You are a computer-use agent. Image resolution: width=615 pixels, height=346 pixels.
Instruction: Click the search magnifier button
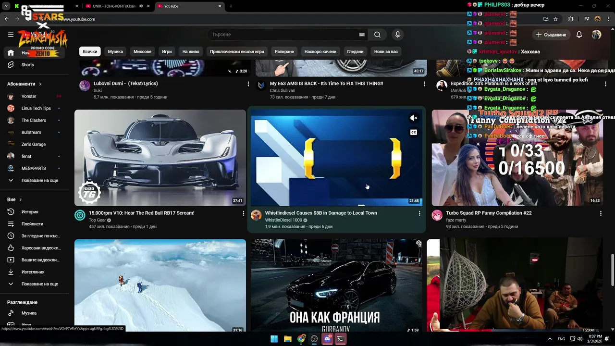tap(377, 35)
